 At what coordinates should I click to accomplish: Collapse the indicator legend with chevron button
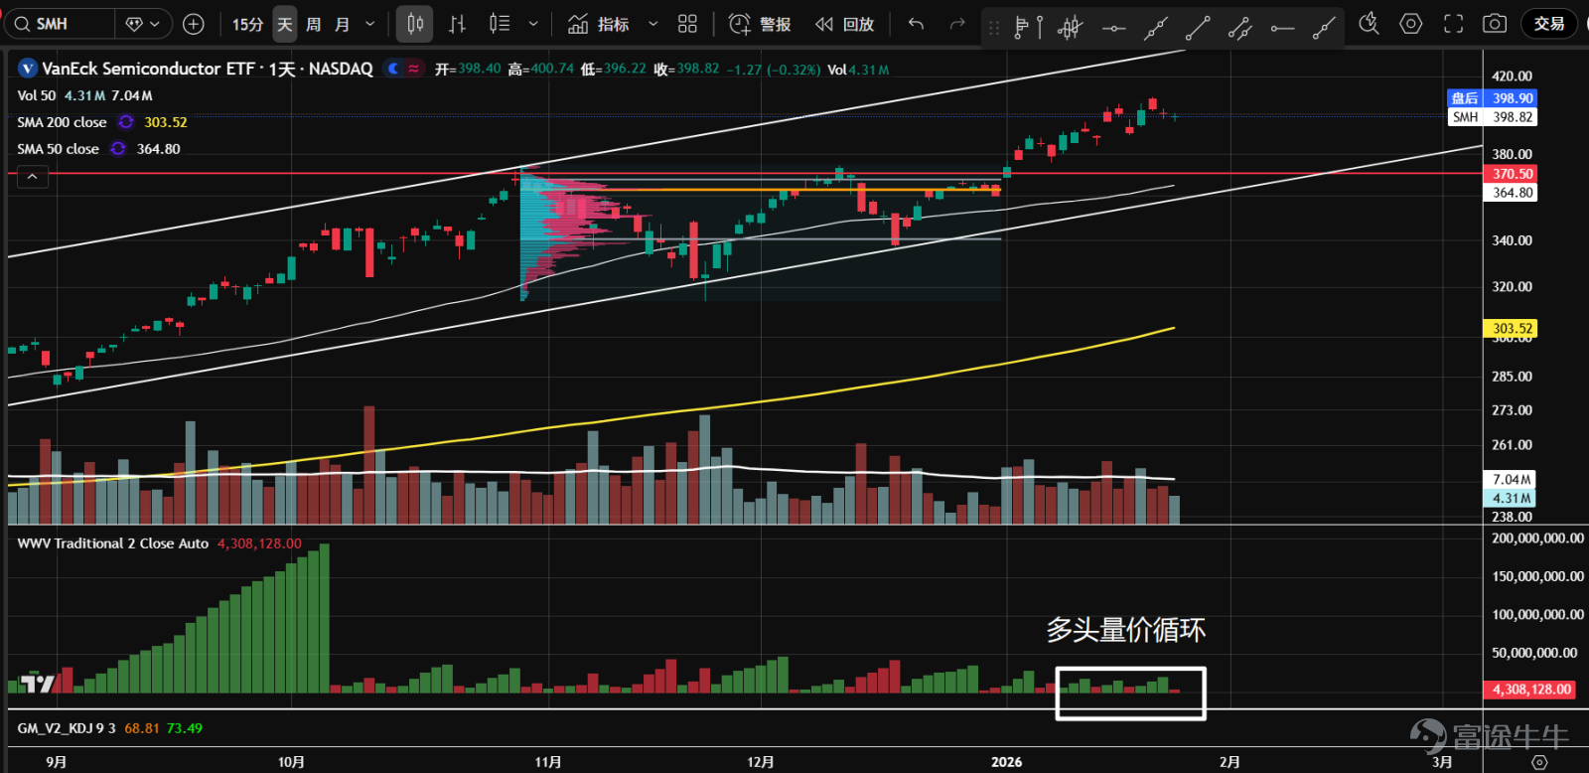pyautogui.click(x=33, y=177)
